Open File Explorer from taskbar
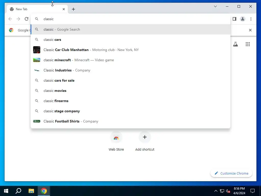 tap(31, 191)
